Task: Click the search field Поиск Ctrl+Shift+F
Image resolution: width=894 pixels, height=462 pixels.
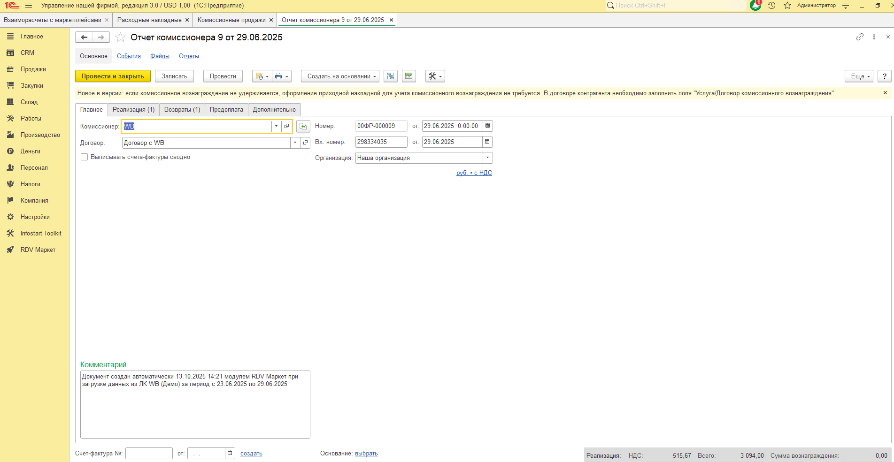Action: point(676,6)
